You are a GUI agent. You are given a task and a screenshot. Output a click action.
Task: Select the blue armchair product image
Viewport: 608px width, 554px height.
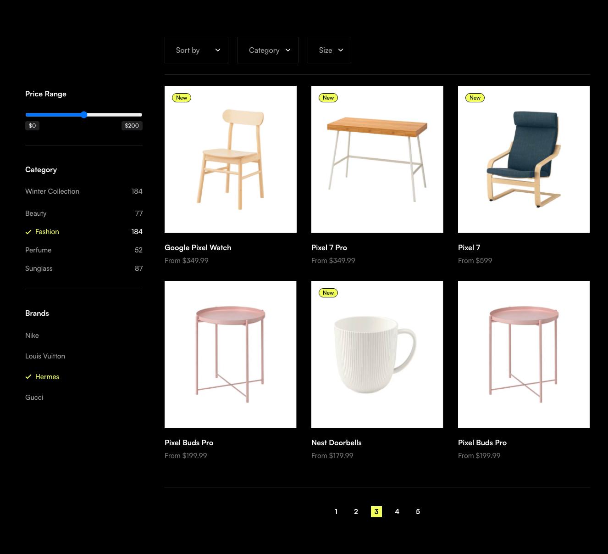(524, 159)
